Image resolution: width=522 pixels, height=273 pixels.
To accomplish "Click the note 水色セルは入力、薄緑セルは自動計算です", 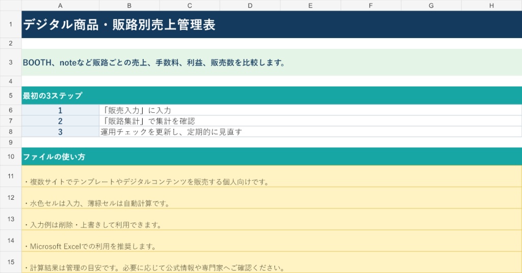I will [272, 198].
